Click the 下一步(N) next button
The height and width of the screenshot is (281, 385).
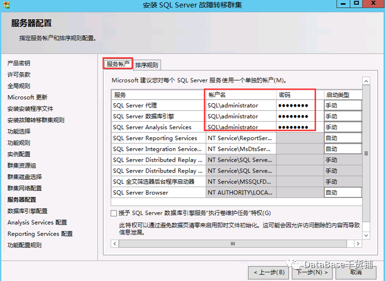coord(312,272)
